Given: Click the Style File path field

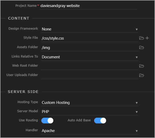Looking at the screenshot, I should point(90,38).
